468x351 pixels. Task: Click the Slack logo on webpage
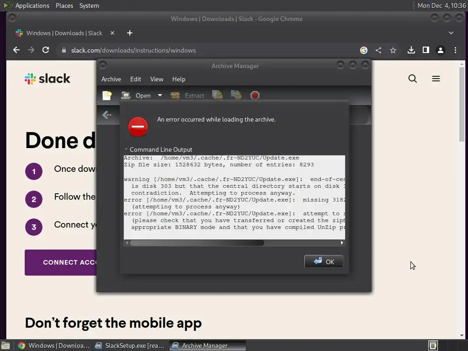click(48, 79)
